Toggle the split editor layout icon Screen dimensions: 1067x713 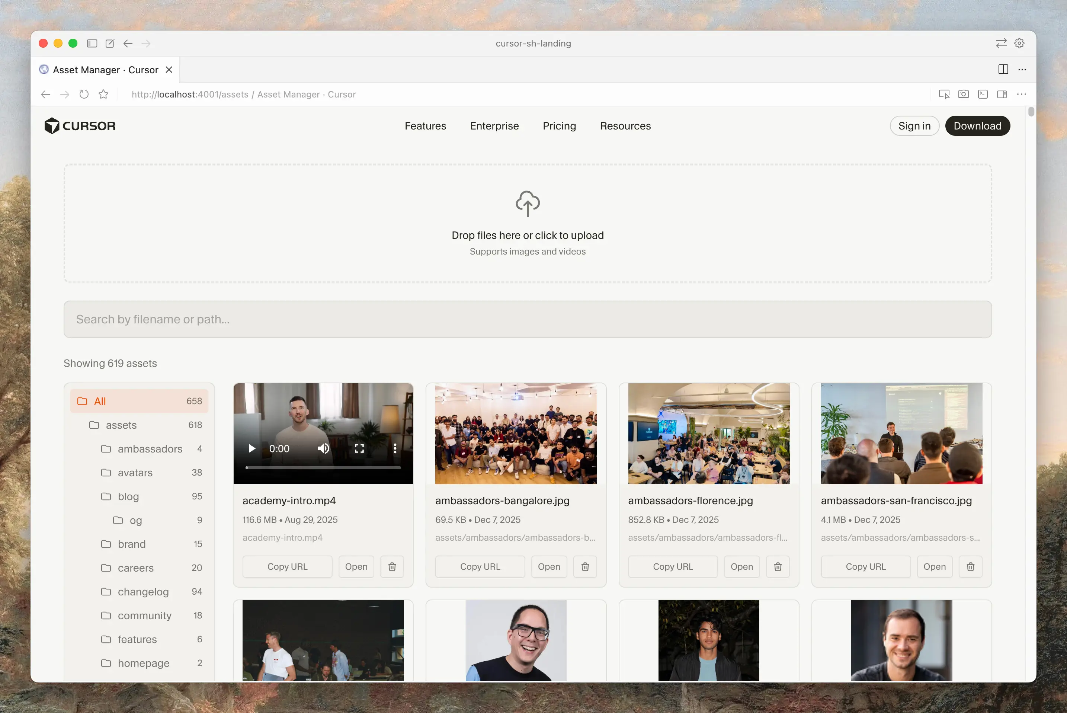(1003, 70)
